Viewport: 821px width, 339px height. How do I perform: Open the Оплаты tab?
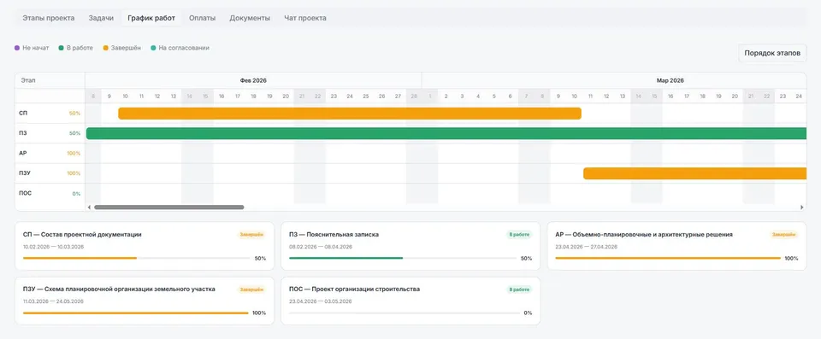202,18
